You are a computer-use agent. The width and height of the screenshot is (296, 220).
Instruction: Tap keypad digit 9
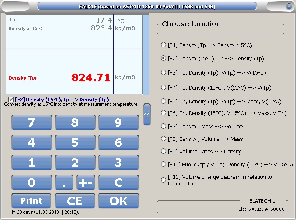click(119, 122)
